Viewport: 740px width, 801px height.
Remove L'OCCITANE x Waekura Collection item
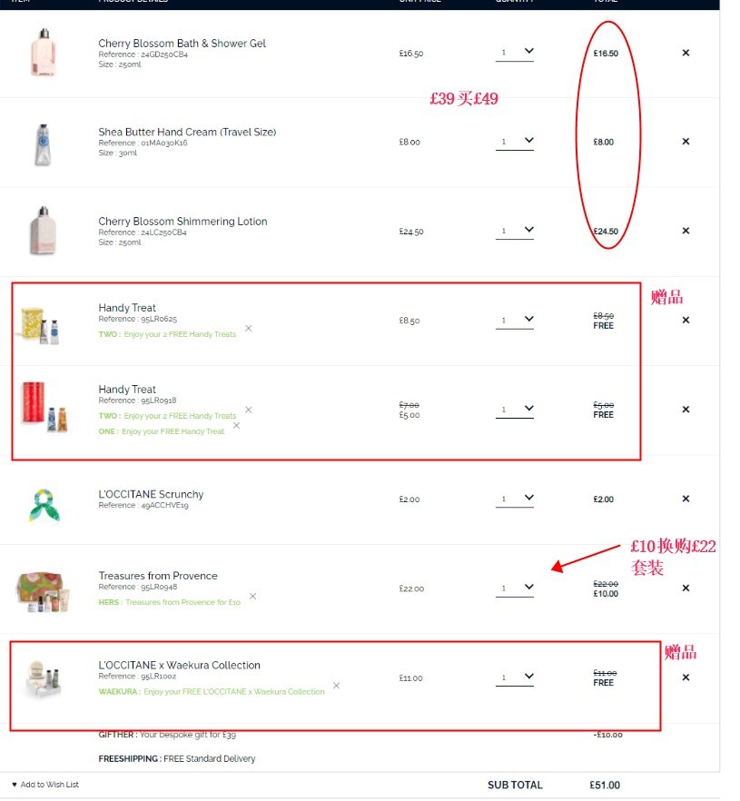pyautogui.click(x=686, y=677)
